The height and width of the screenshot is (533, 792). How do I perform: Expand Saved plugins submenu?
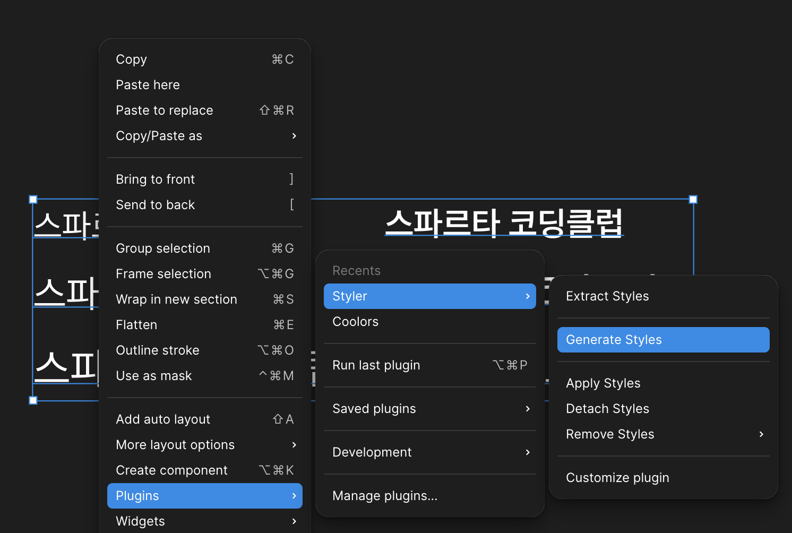pos(430,409)
